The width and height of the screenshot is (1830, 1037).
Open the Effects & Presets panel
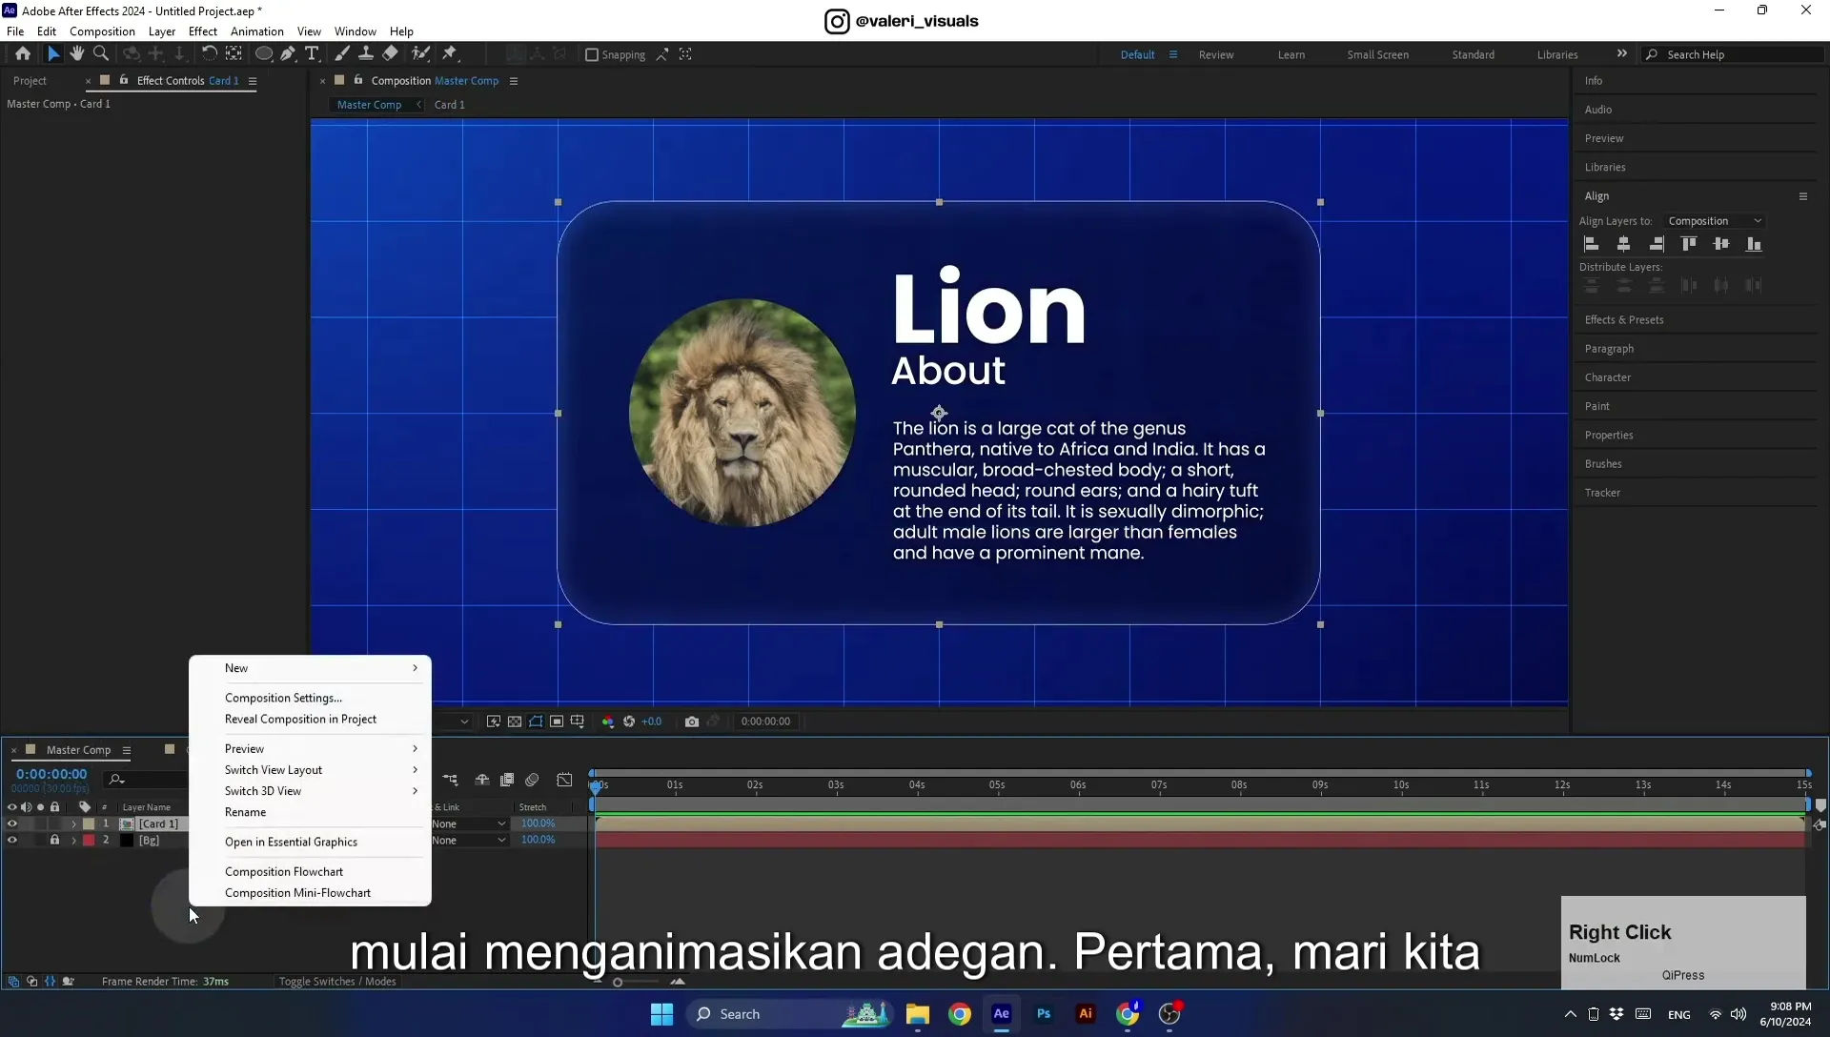[x=1624, y=320]
